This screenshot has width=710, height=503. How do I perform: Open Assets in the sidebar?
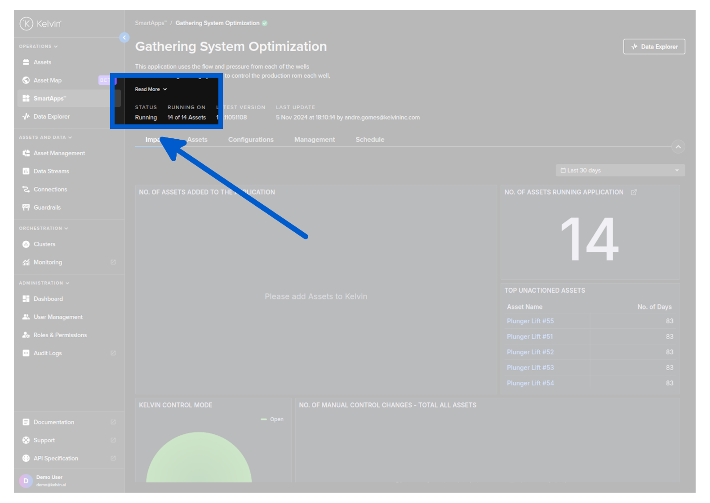(42, 62)
